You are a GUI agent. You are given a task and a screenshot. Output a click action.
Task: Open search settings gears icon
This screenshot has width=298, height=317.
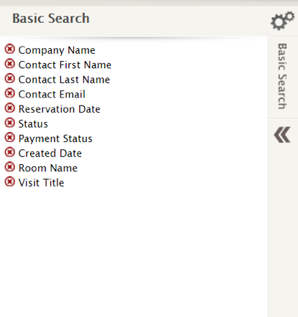pyautogui.click(x=282, y=21)
